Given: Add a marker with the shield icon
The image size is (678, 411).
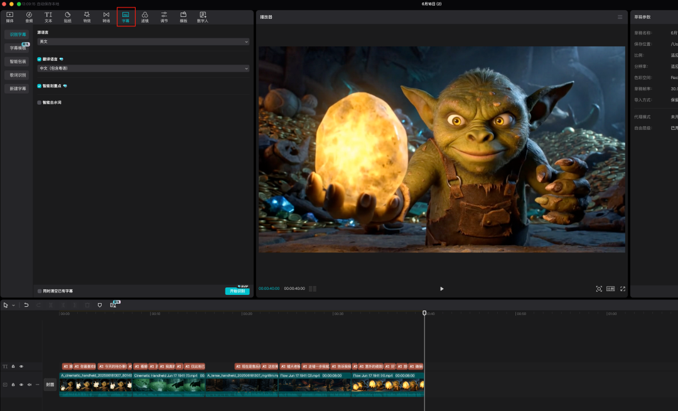Looking at the screenshot, I should tap(100, 305).
